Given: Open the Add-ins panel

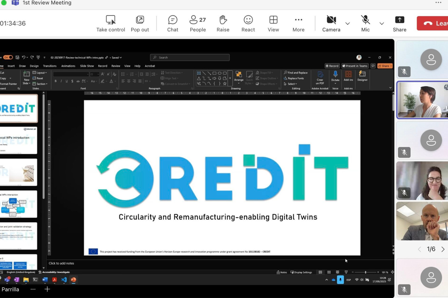Looking at the screenshot, I should (x=348, y=78).
